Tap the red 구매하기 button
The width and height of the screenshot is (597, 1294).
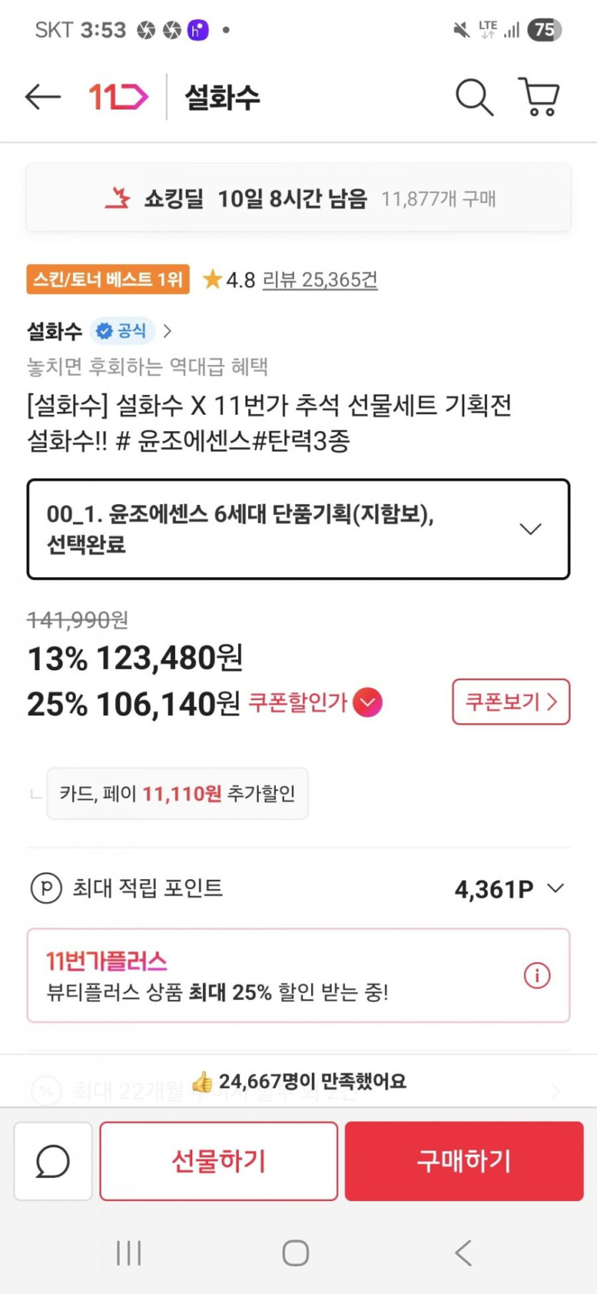[464, 1160]
